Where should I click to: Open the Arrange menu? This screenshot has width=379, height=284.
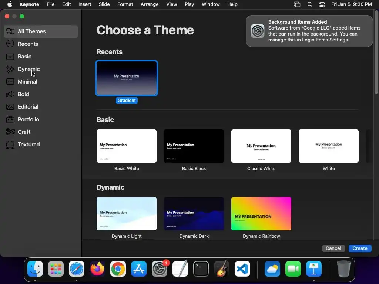(x=150, y=4)
